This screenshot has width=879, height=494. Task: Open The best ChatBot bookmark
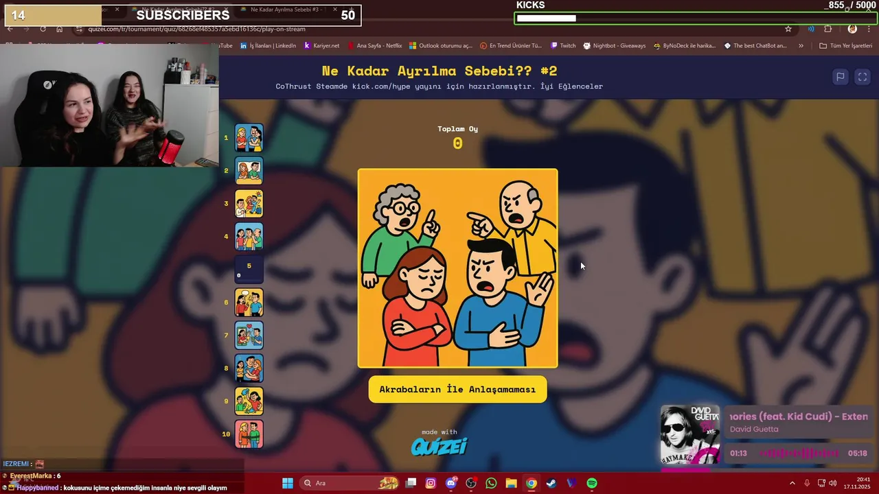755,46
